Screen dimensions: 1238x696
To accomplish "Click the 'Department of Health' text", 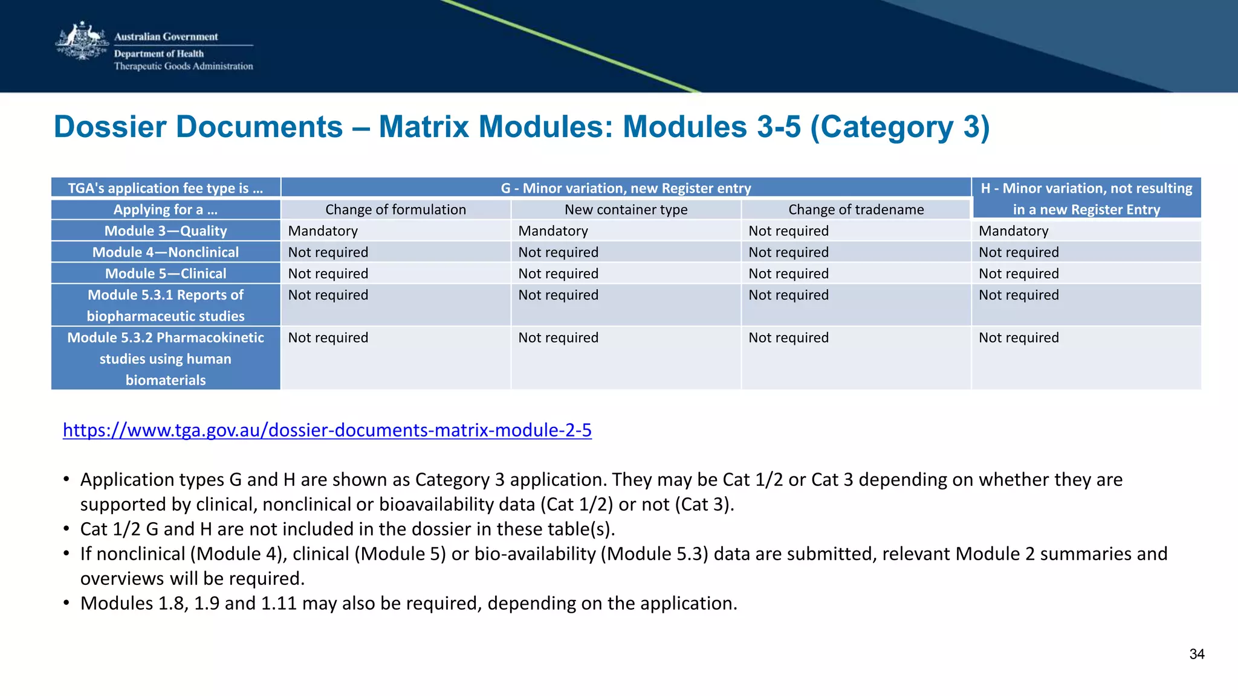I will click(159, 53).
